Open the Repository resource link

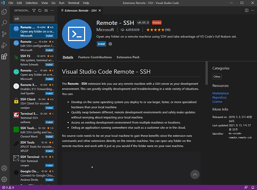219,97
